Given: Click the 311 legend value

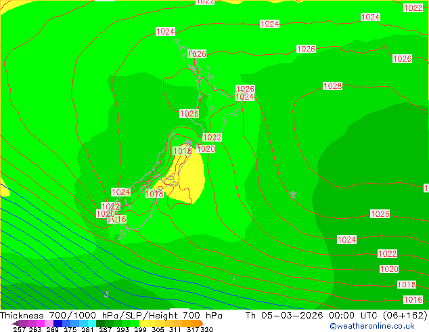Looking at the screenshot, I should pos(175,329).
